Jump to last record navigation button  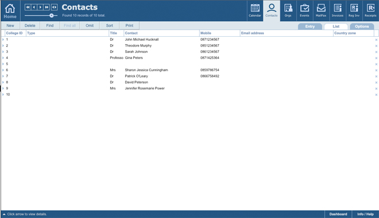click(47, 7)
